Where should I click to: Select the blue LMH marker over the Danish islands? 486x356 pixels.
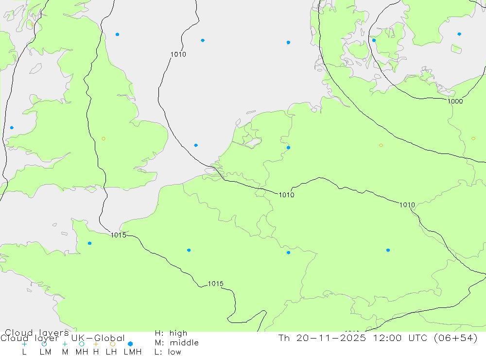click(374, 40)
